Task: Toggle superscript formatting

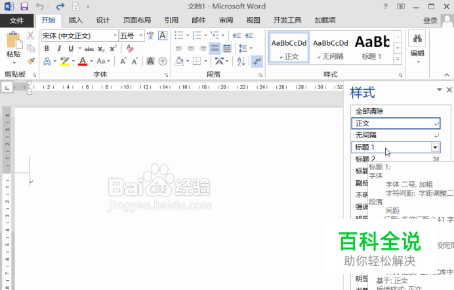Action: coord(113,48)
